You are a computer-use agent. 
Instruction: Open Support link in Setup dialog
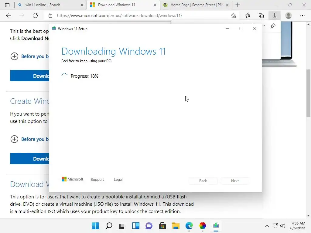[x=97, y=180]
